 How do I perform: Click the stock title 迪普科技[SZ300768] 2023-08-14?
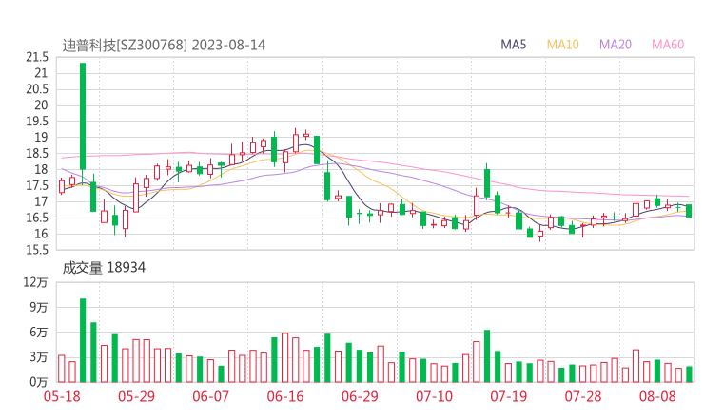click(164, 46)
